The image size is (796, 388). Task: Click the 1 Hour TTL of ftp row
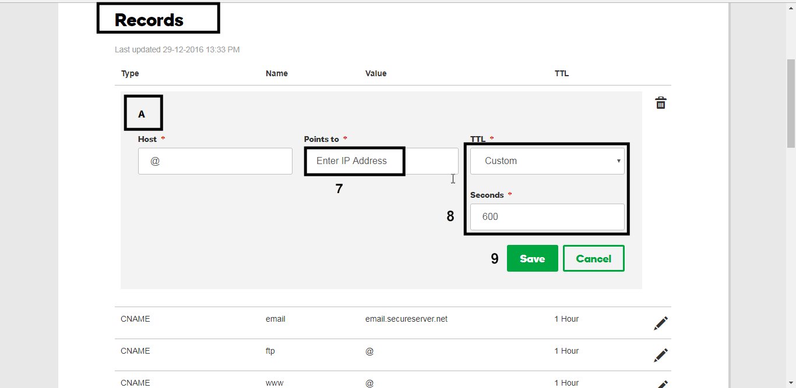[x=566, y=351]
